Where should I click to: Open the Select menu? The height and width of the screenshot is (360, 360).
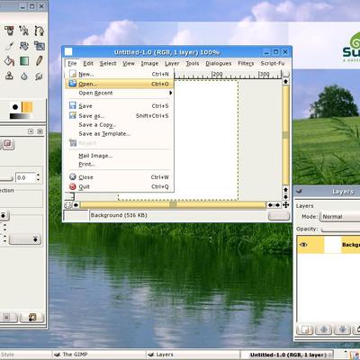108,63
